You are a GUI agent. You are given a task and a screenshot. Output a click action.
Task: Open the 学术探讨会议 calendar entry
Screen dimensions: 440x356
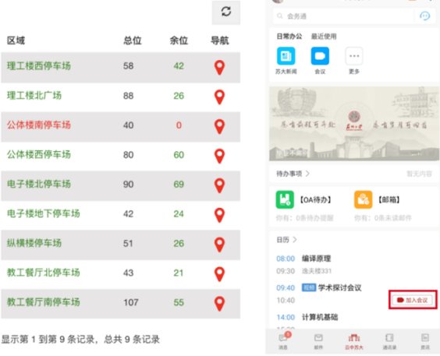coord(340,287)
